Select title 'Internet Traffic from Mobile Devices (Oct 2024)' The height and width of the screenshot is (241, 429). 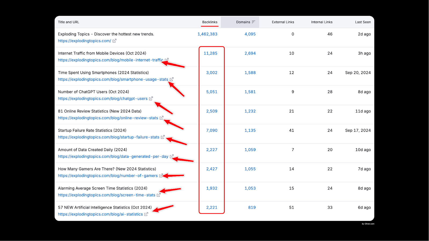(x=102, y=53)
